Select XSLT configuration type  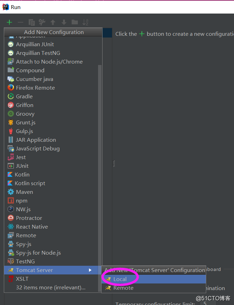51,279
